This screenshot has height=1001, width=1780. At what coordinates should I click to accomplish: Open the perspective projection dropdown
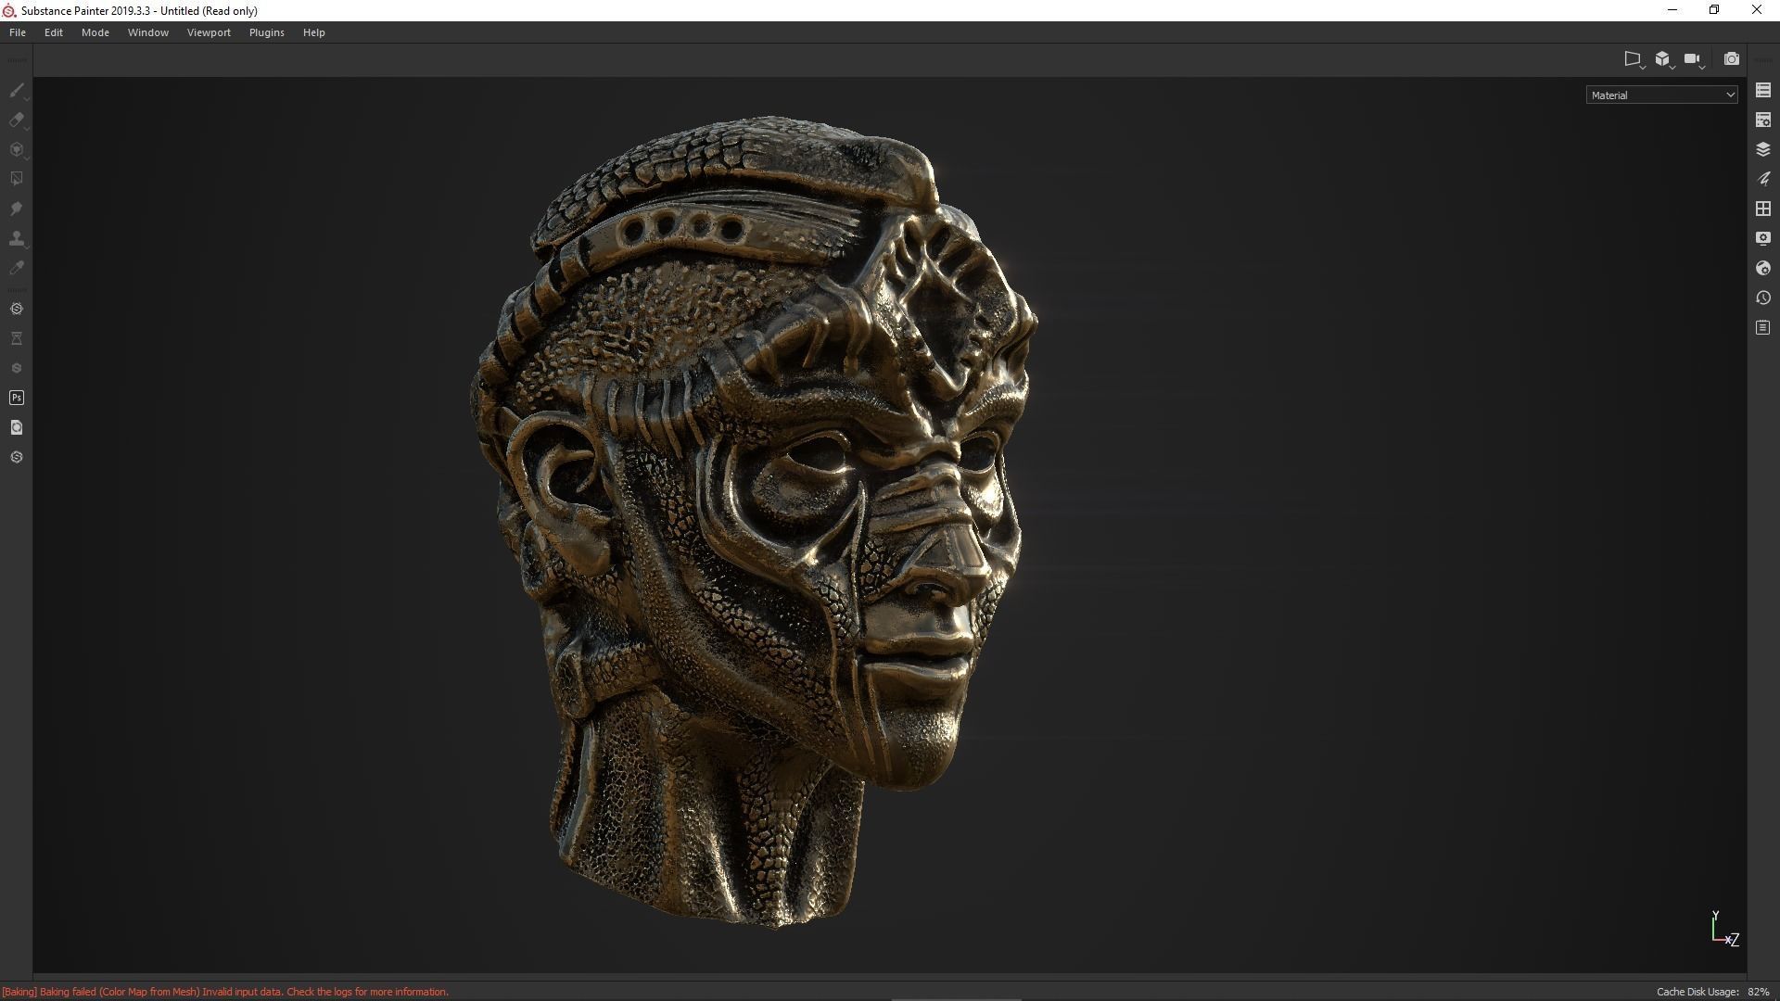[1634, 59]
